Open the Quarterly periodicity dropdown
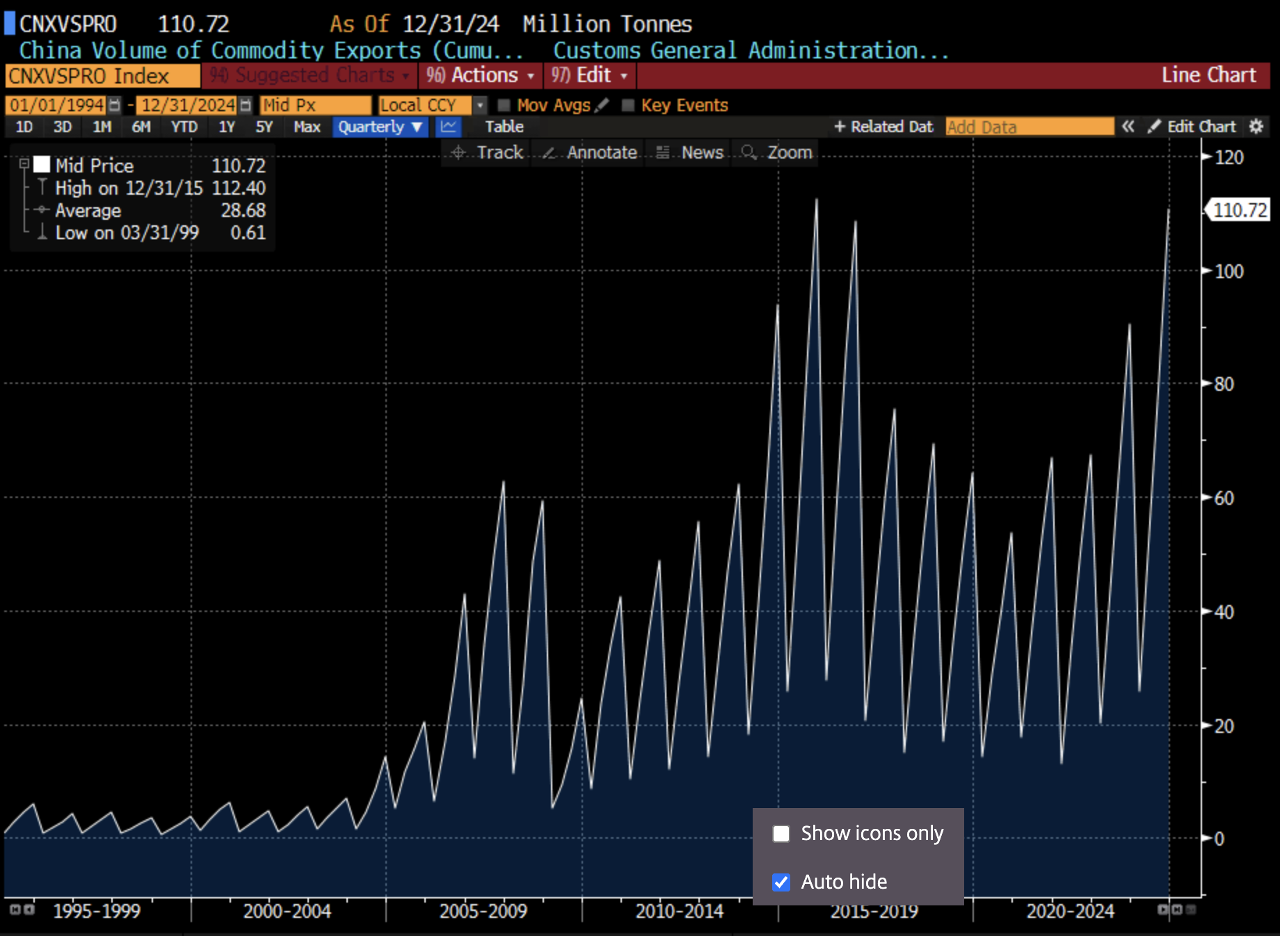This screenshot has height=936, width=1280. tap(381, 127)
